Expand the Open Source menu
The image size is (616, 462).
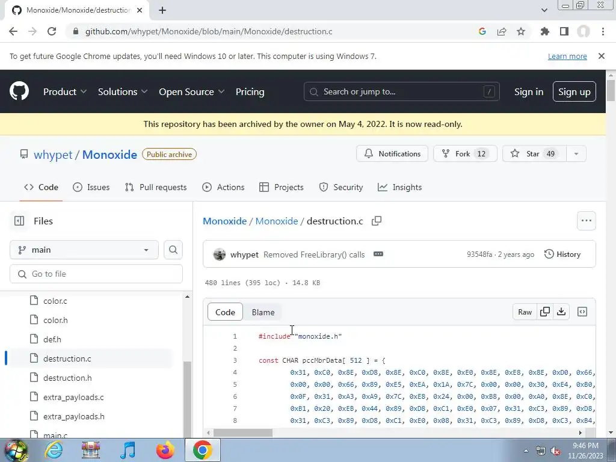click(192, 91)
